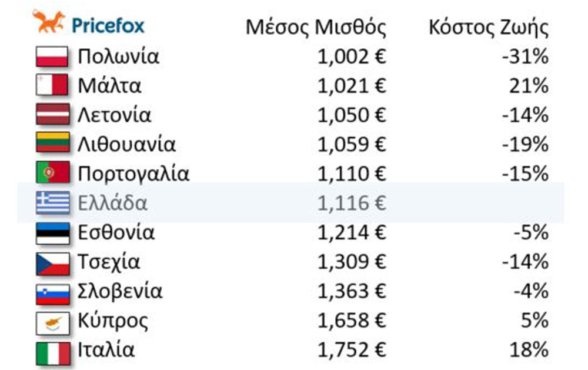
Task: Click the Κόστος Ζωής column header
Action: pyautogui.click(x=489, y=27)
